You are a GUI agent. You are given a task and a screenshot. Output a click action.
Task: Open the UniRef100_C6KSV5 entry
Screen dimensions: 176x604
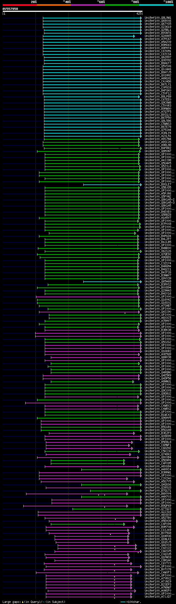(158, 551)
